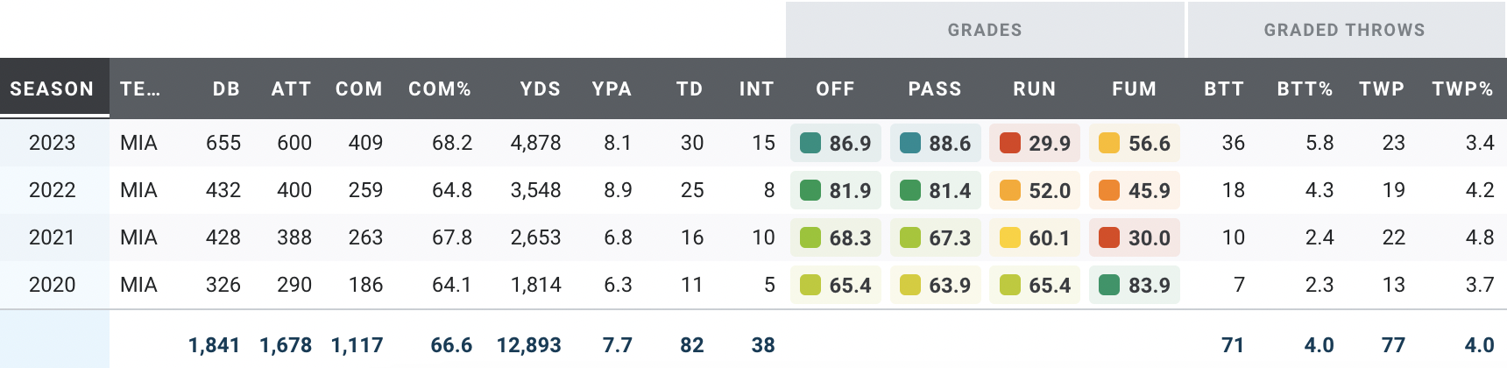Select the 2023 season row cell
This screenshot has height=368, width=1507.
click(53, 143)
